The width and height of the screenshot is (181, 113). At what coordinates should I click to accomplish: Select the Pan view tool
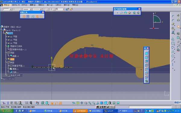pos(82,103)
